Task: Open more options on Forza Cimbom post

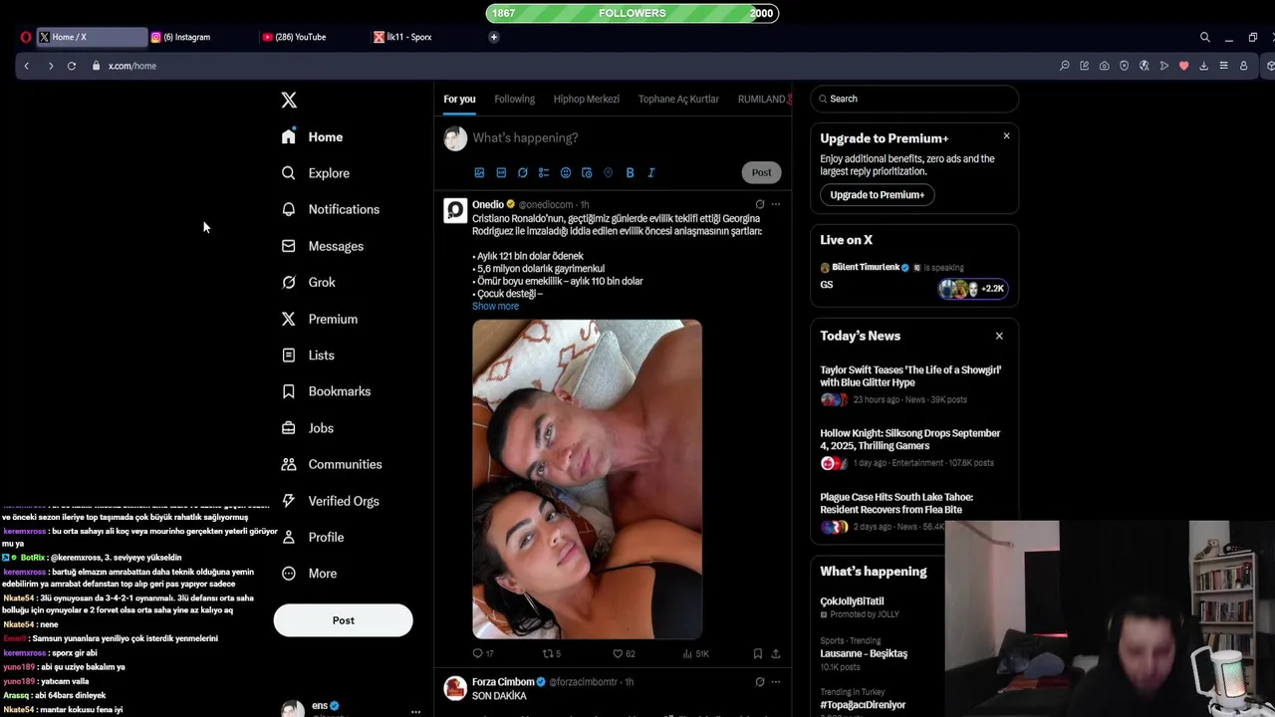Action: tap(776, 682)
